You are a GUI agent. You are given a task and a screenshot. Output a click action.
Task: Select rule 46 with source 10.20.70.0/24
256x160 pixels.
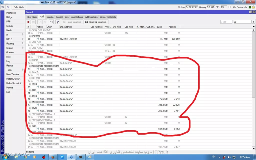pos(103,98)
